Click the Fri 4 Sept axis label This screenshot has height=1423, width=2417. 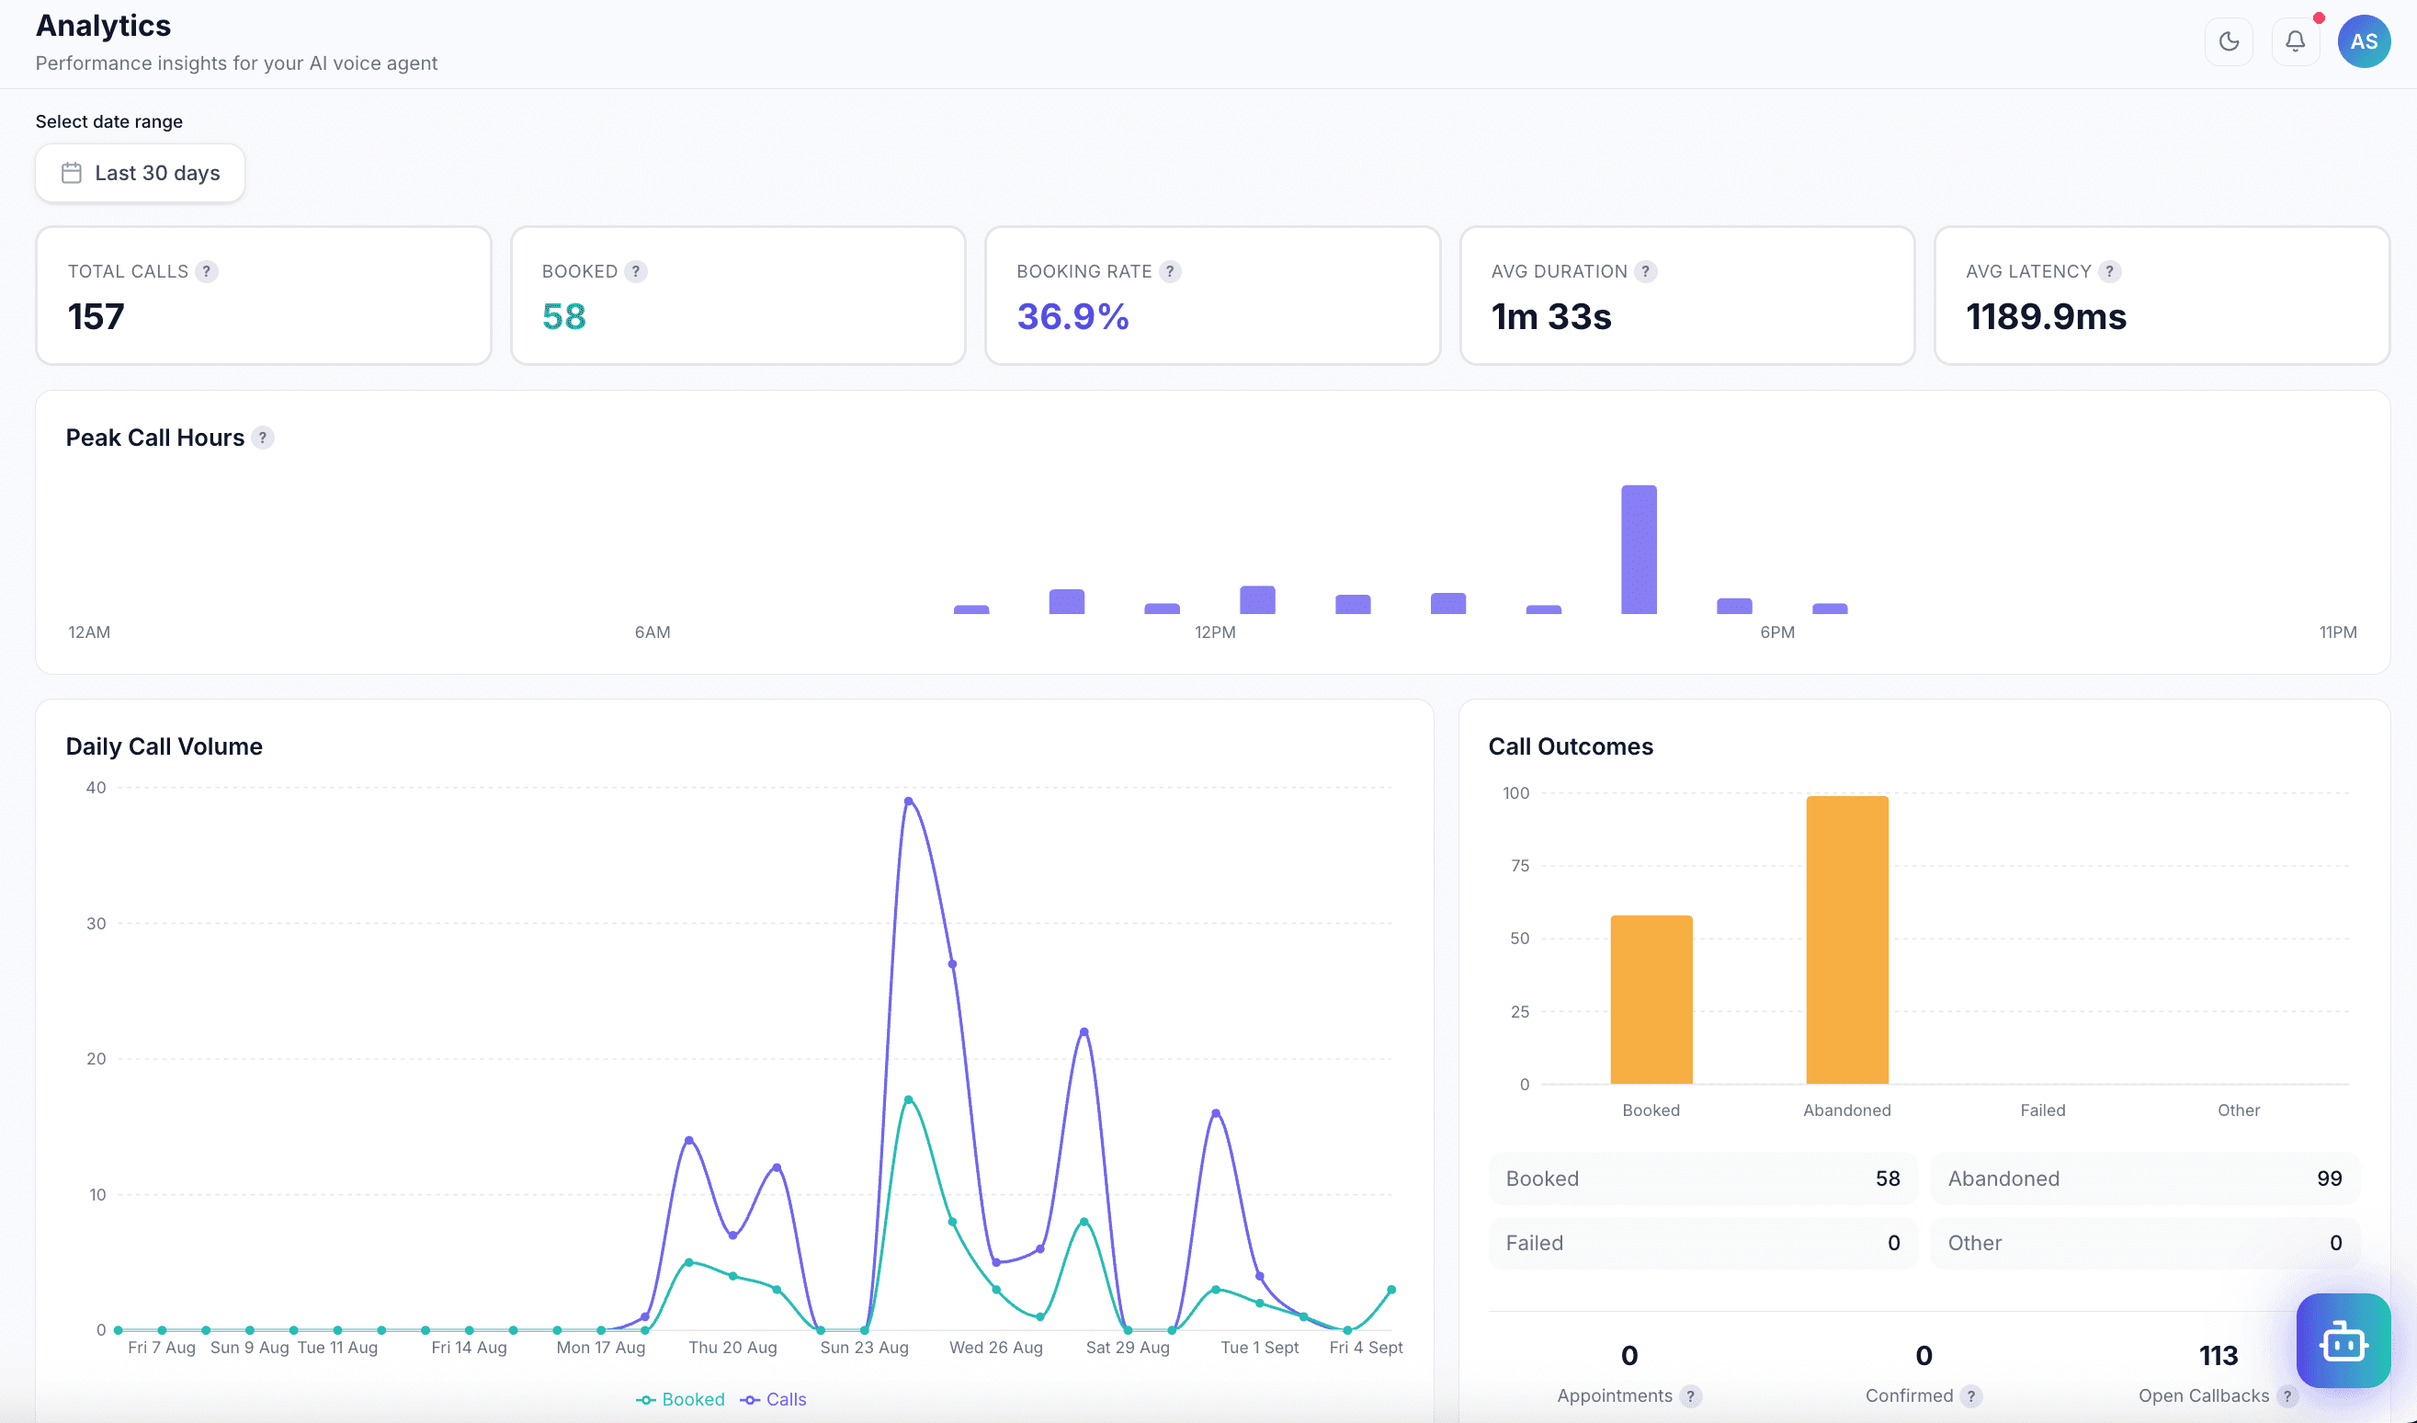pos(1366,1348)
